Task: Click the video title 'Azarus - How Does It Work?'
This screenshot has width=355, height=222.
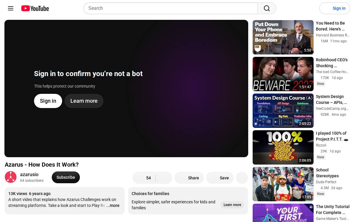Action: click(x=42, y=165)
